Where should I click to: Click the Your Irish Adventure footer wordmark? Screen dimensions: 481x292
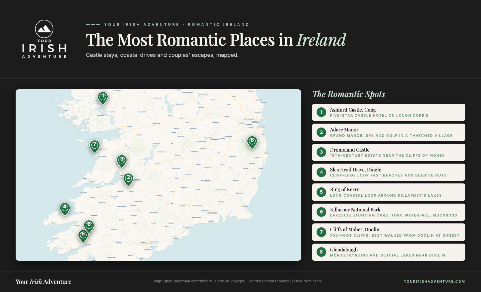point(44,282)
